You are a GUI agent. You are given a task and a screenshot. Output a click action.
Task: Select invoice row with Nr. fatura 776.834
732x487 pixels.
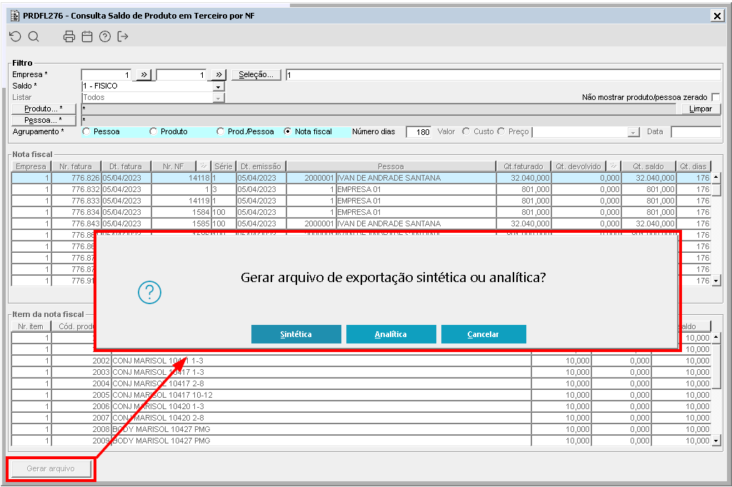361,212
